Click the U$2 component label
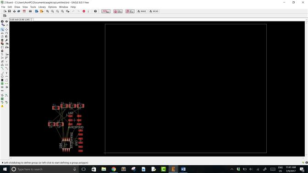Image resolution: width=308 pixels, height=173 pixels. 71,113
